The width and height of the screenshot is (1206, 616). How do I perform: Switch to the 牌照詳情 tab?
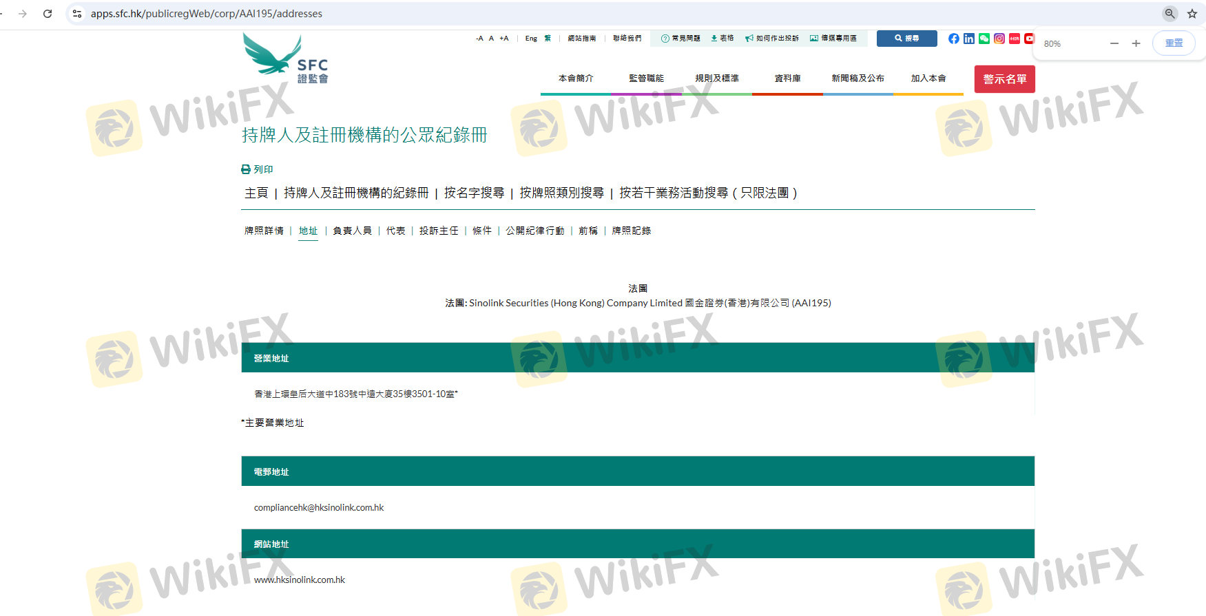[264, 231]
